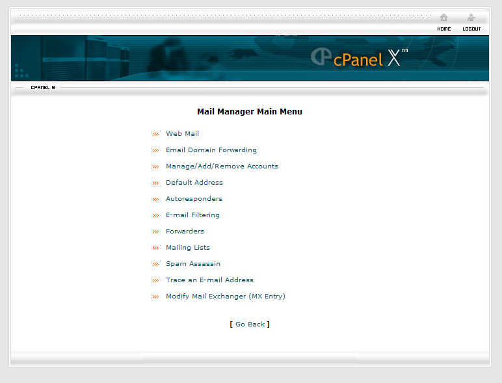Click the CPANEL 9 breadcrumb label
This screenshot has width=502, height=383.
[43, 87]
